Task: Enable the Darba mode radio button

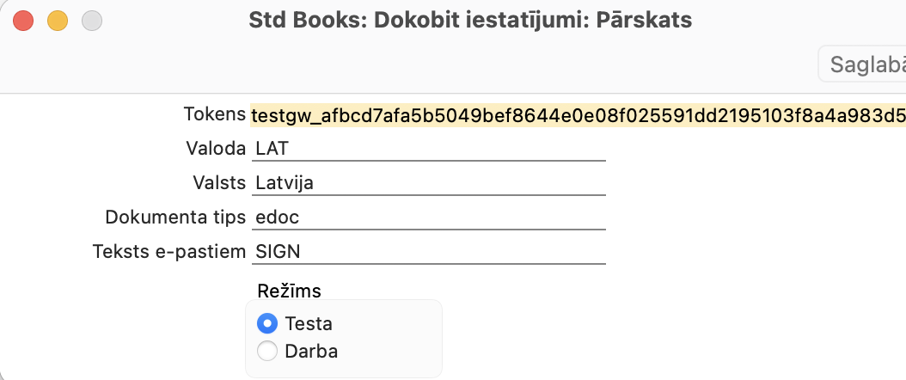Action: coord(268,351)
